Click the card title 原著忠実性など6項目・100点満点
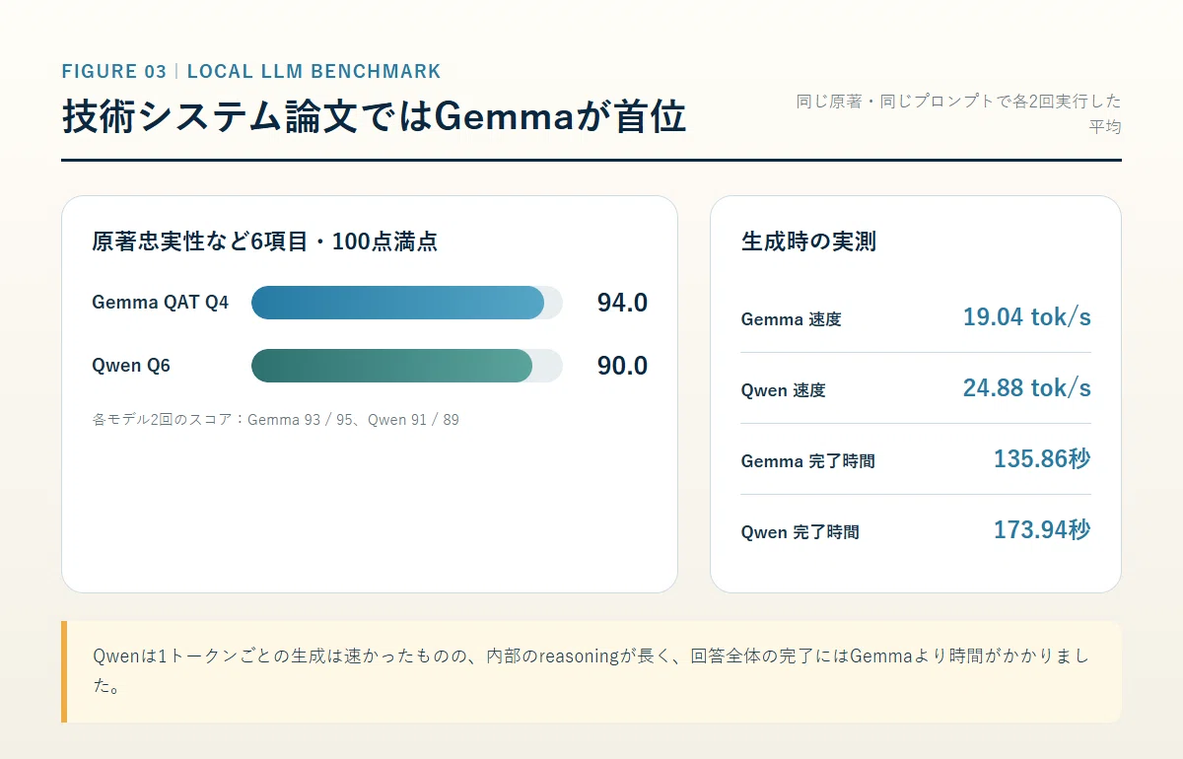Viewport: 1183px width, 759px height. coord(264,241)
